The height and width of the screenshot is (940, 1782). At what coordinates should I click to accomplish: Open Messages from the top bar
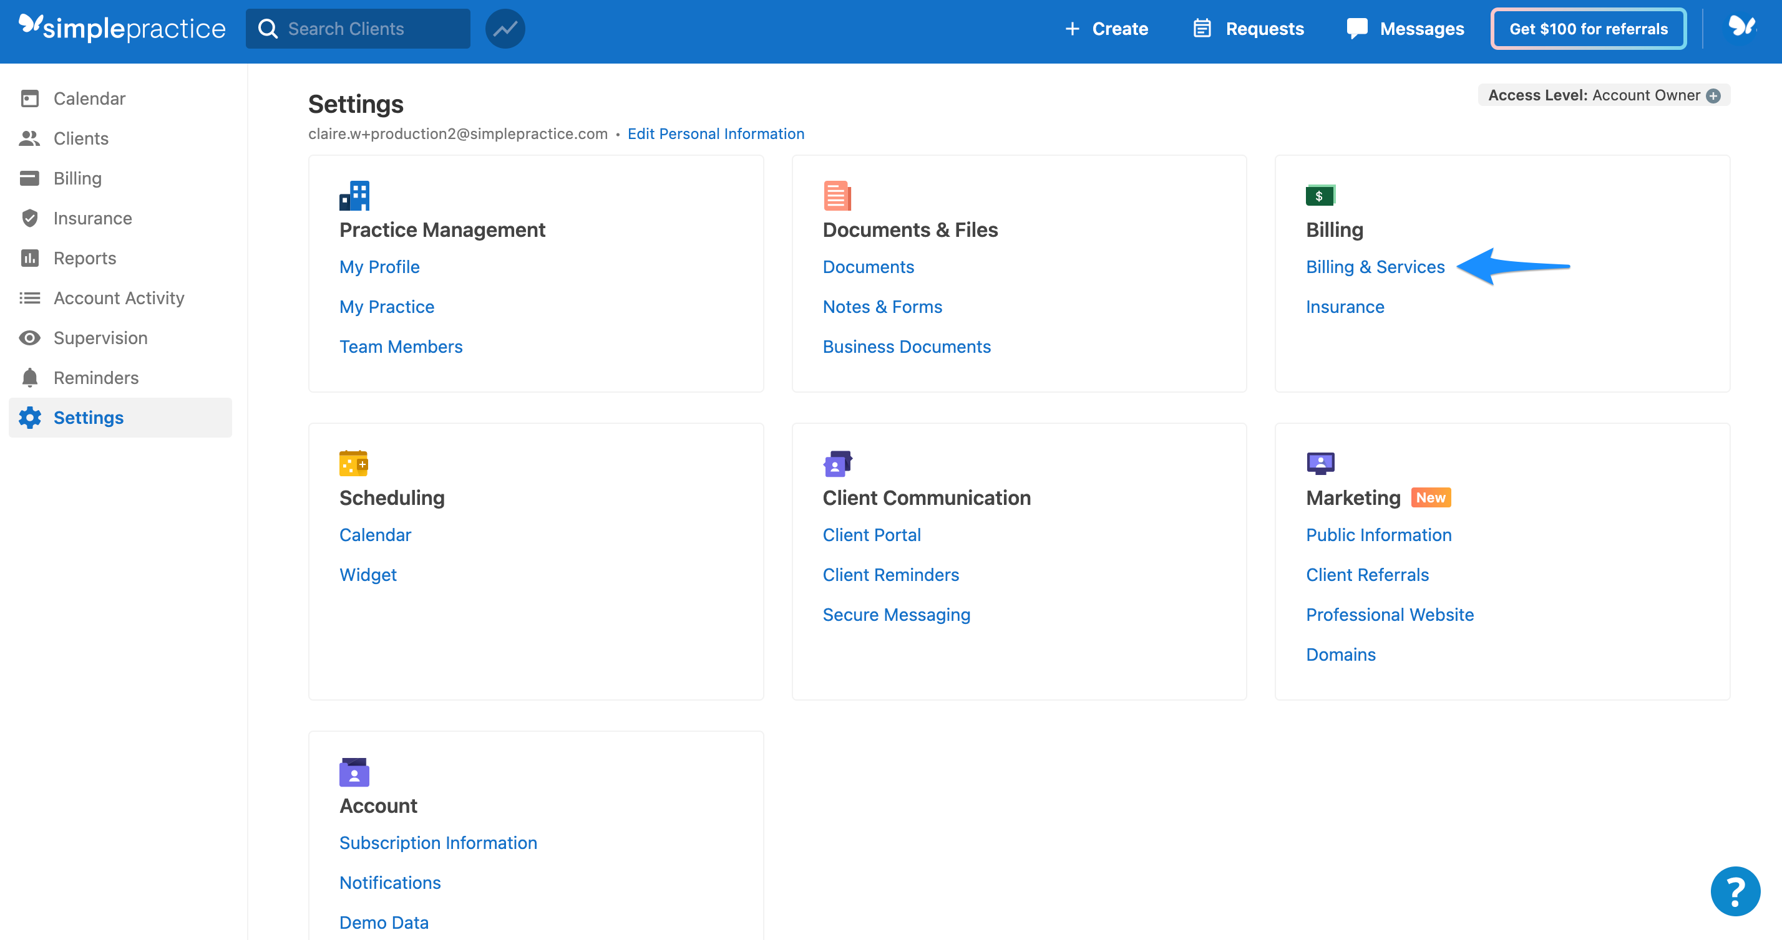[1405, 28]
